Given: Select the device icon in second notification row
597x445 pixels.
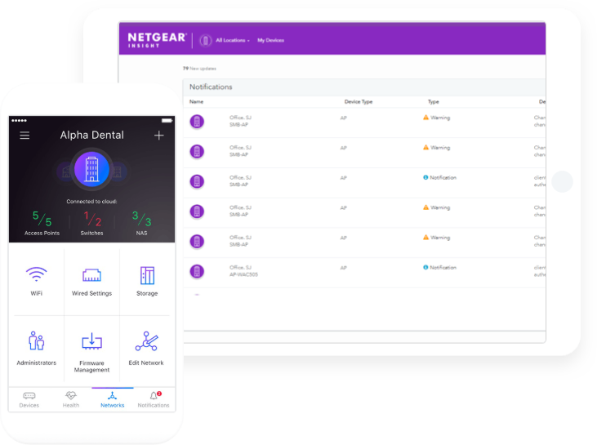Looking at the screenshot, I should point(197,152).
